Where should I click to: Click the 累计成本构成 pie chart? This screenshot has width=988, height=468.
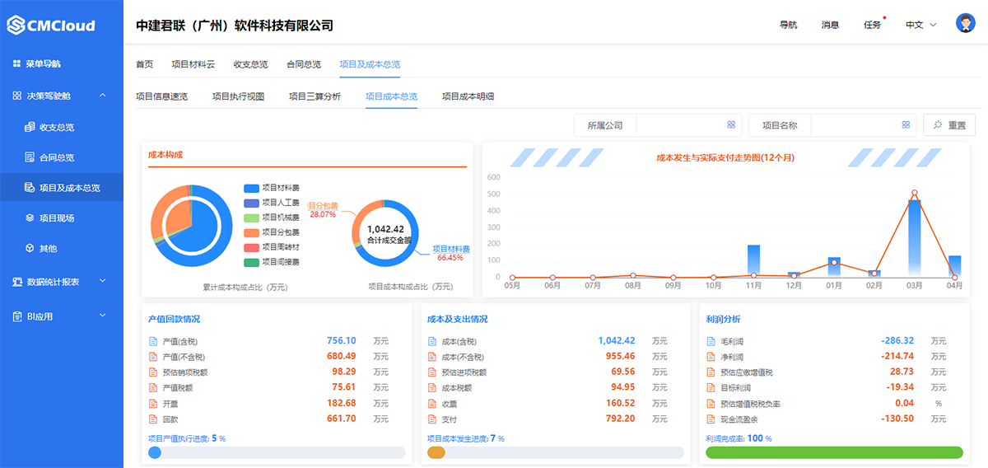pyautogui.click(x=192, y=224)
